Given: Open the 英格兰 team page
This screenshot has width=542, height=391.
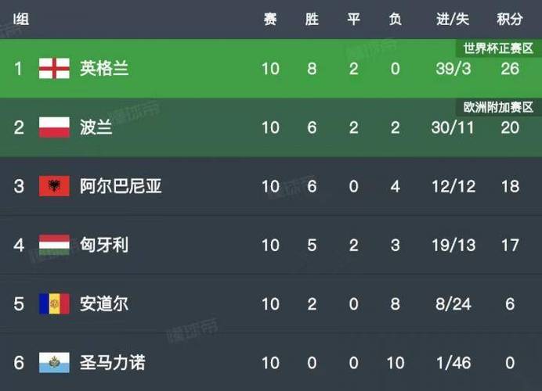Looking at the screenshot, I should pos(104,68).
